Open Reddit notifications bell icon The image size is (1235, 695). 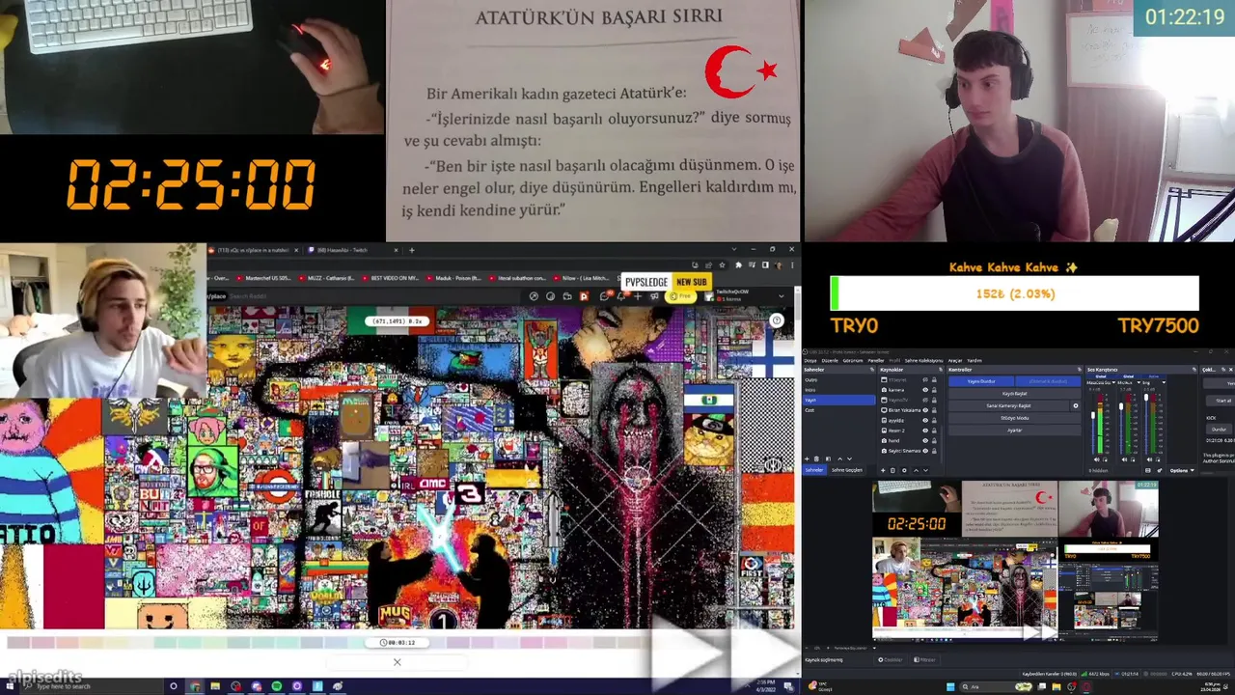click(621, 296)
